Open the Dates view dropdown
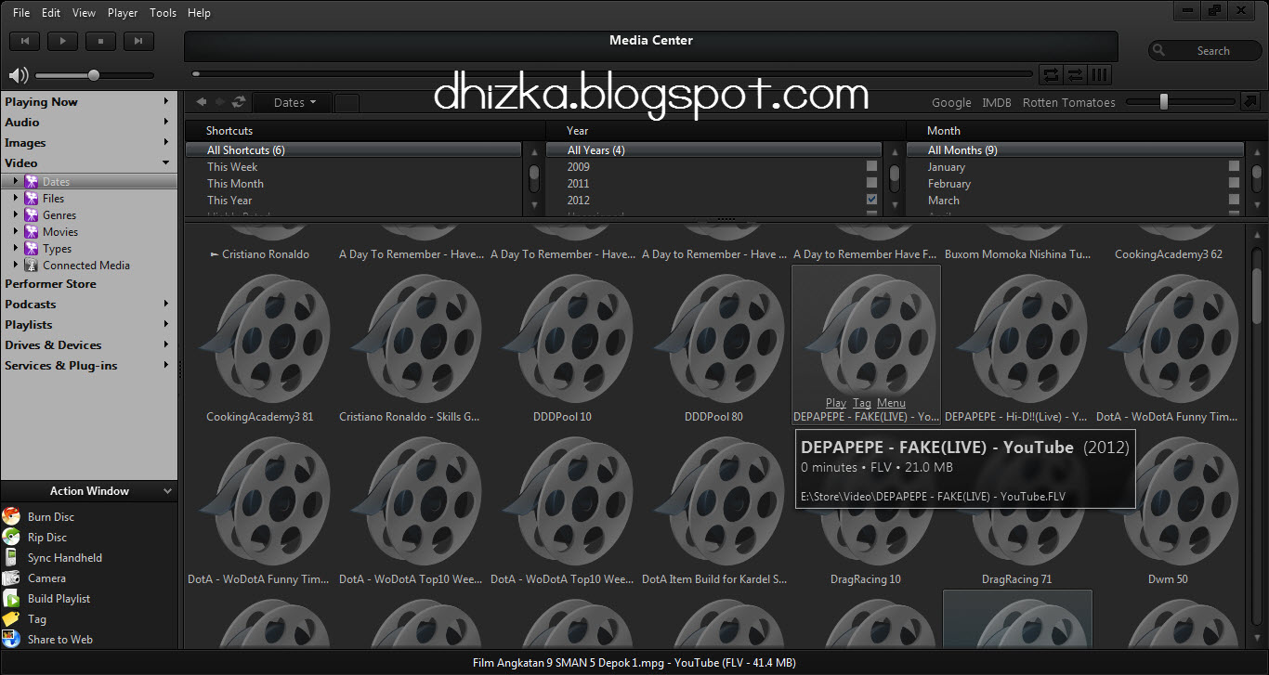 point(292,102)
